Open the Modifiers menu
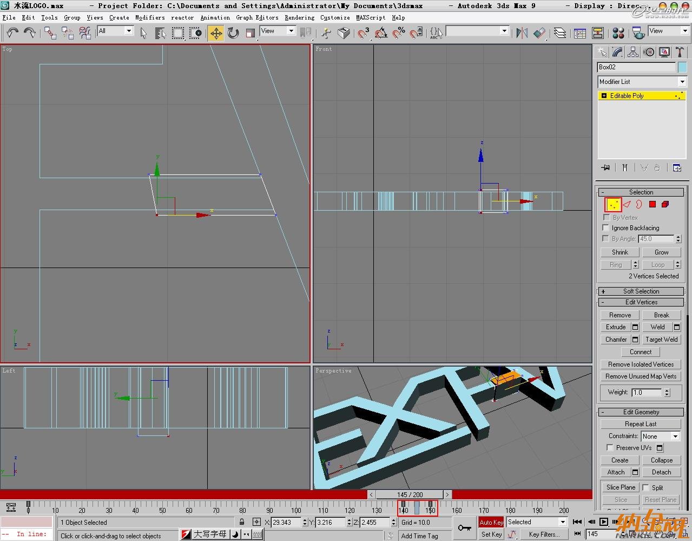 [x=150, y=17]
